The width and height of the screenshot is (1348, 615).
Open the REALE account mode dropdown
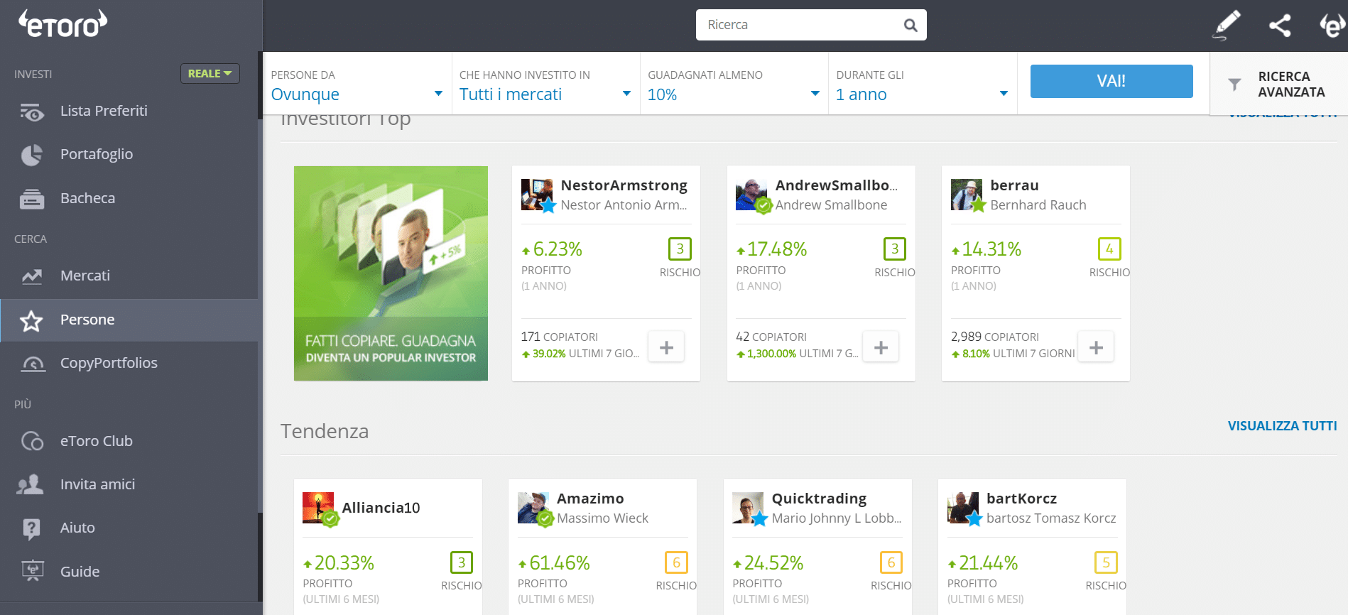(210, 74)
